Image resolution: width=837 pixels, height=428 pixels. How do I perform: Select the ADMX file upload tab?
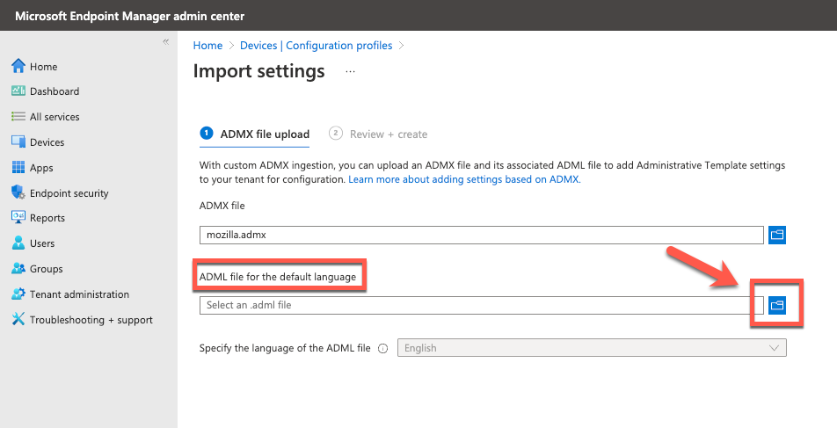(255, 134)
